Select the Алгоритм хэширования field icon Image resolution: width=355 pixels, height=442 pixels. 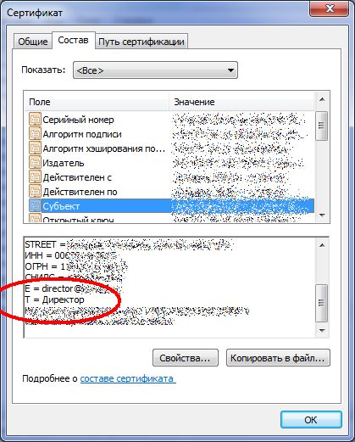pyautogui.click(x=35, y=148)
